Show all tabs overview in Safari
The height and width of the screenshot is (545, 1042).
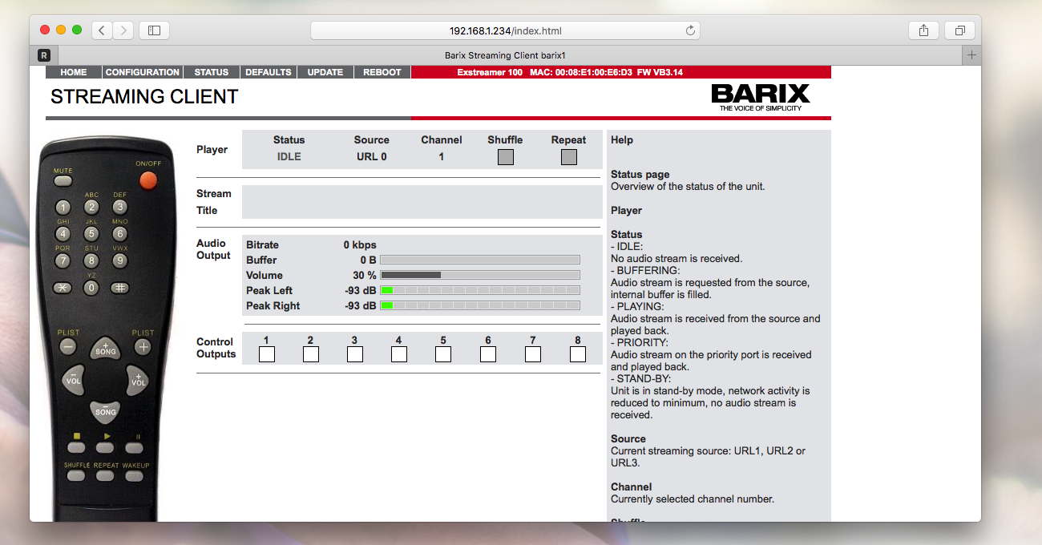(x=959, y=30)
